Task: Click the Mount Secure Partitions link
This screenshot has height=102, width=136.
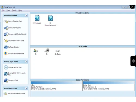Action: tap(16, 94)
